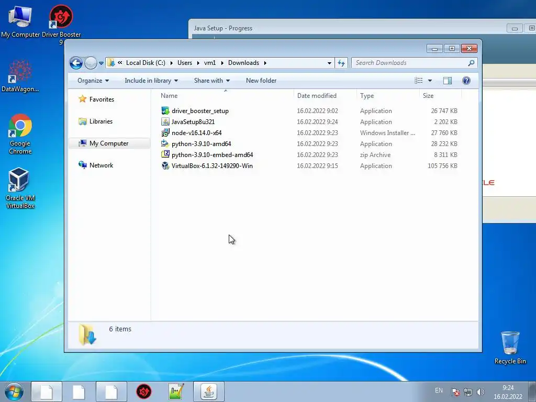Click the Notepad++ taskbar icon
Image resolution: width=536 pixels, height=402 pixels.
(x=176, y=392)
